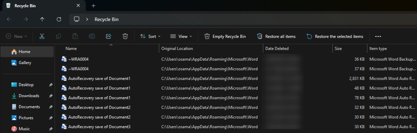Open a new tab with plus button
Screen dimensions: 417x133
93,6
